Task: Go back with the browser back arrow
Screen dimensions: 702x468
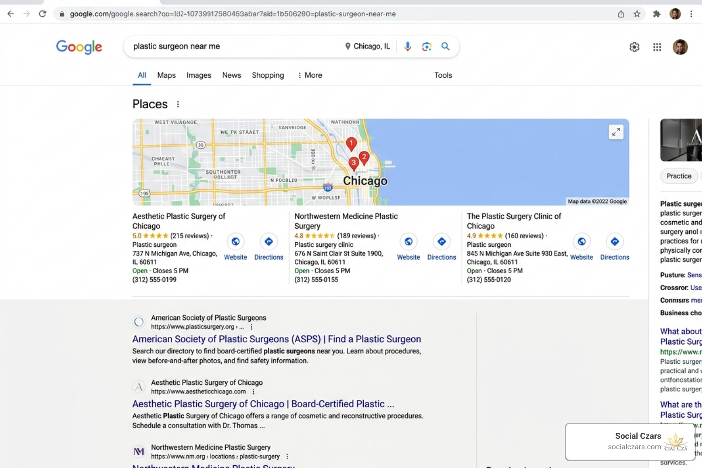Action: (x=11, y=14)
